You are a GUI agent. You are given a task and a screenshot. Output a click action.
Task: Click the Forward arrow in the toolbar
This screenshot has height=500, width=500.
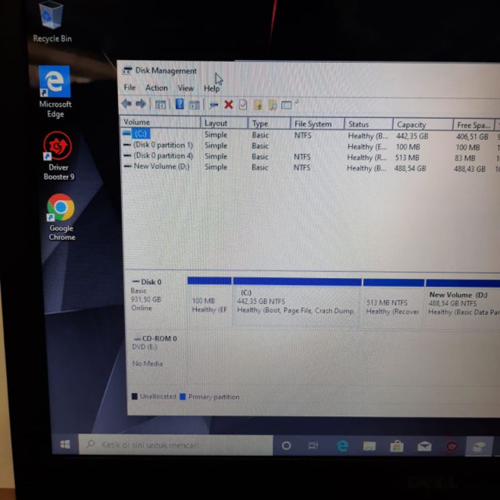(x=141, y=104)
